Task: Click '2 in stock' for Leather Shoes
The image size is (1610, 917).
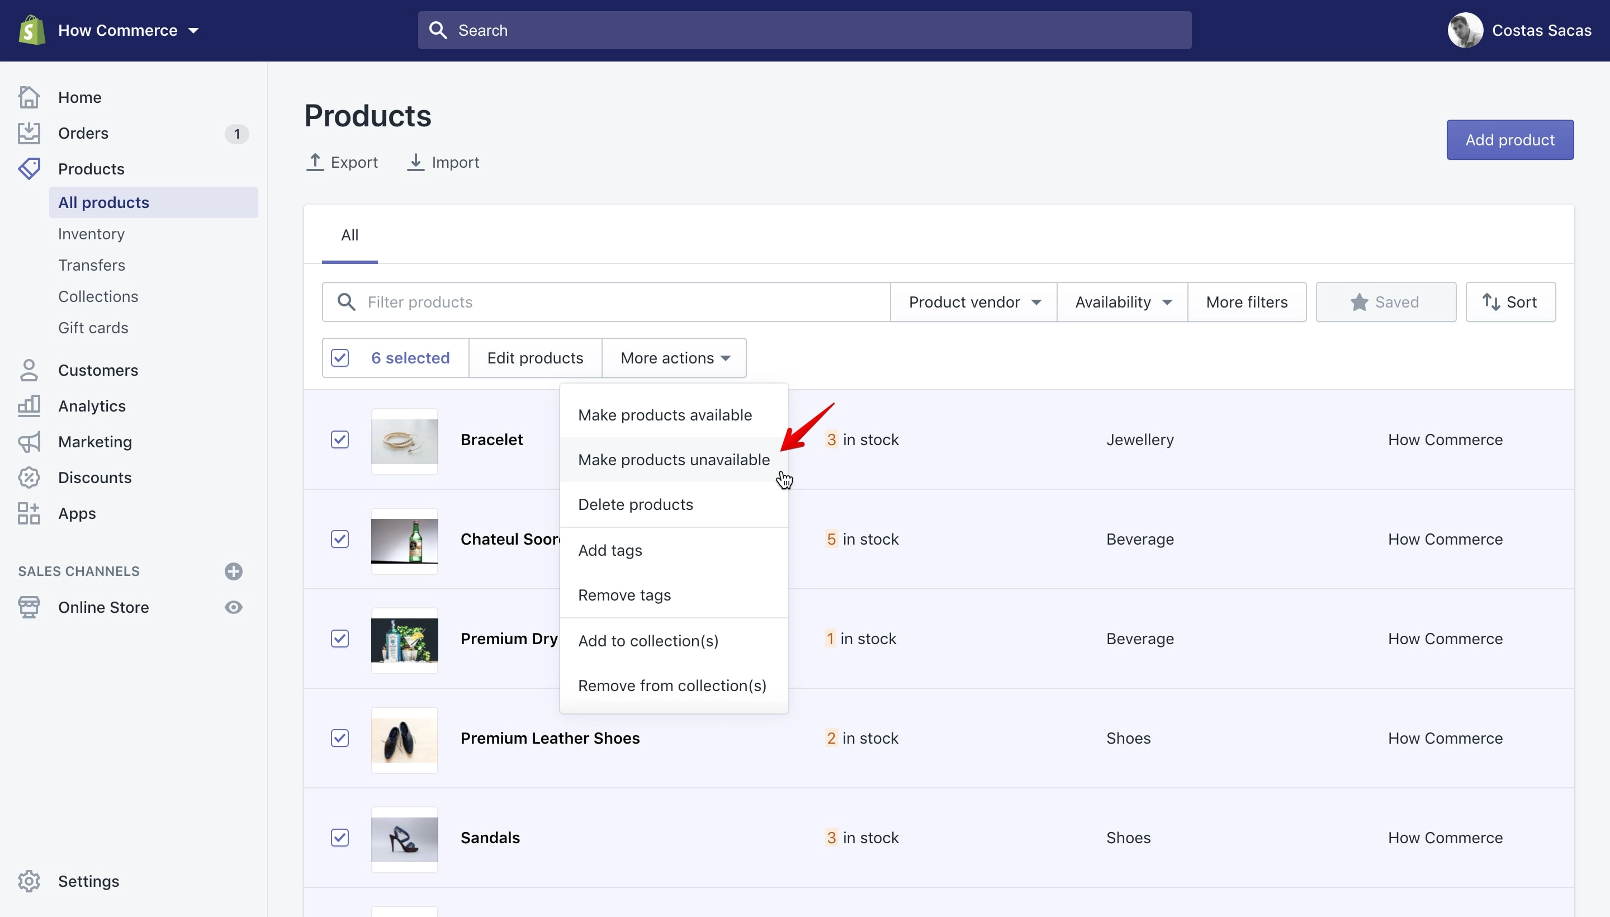Action: 861,738
